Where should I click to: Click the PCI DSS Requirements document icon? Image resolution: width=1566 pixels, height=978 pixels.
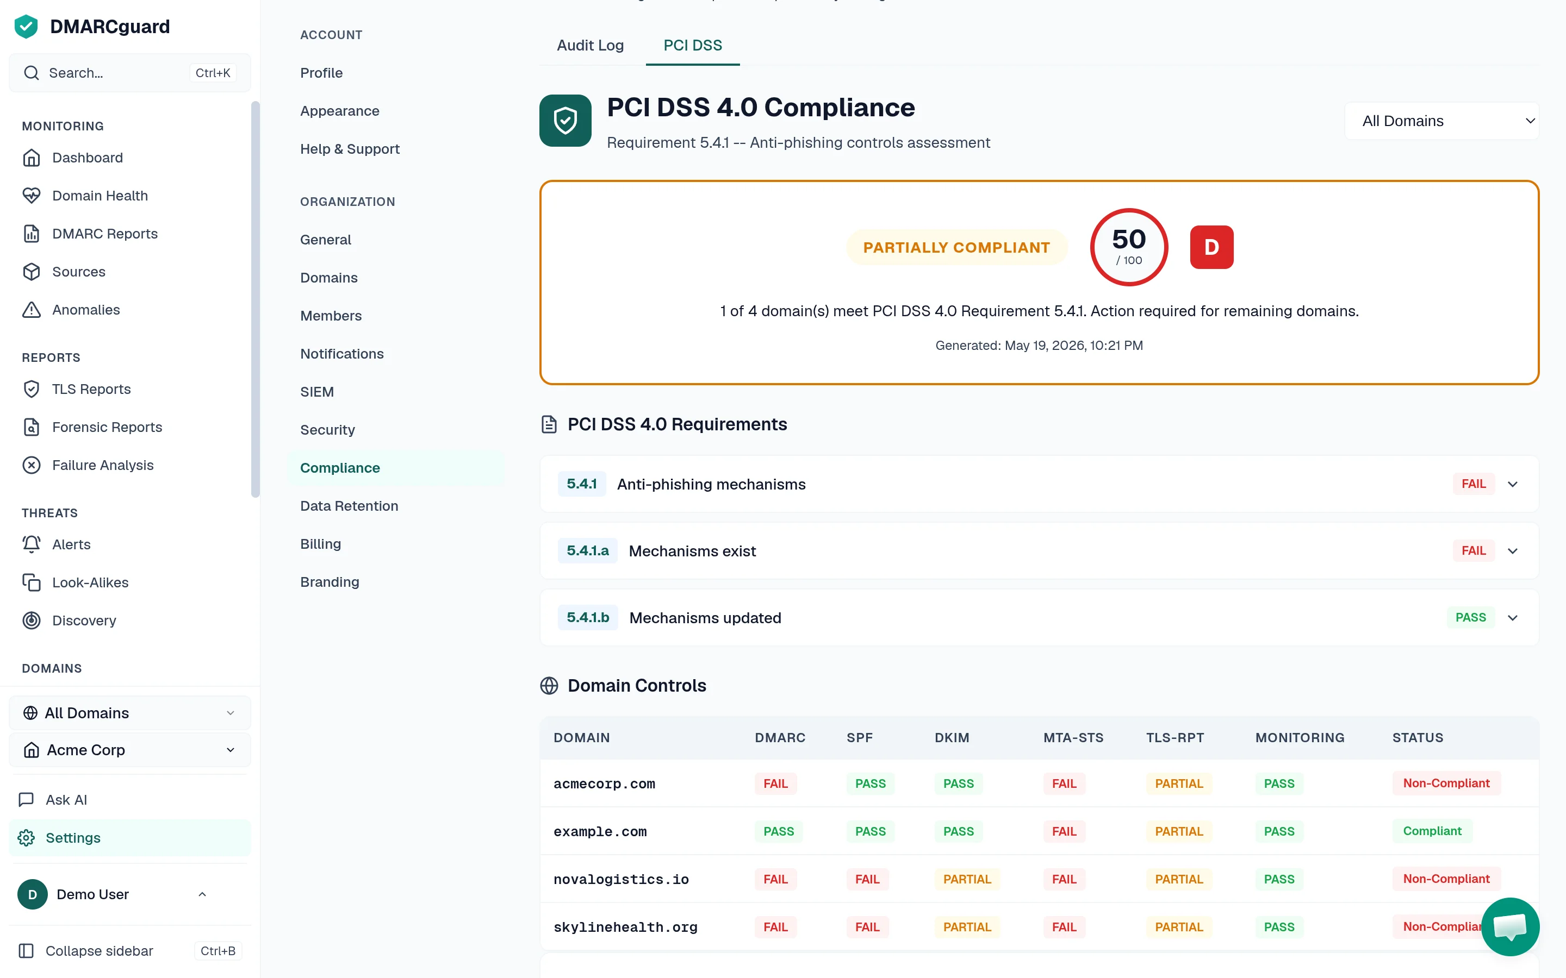pyautogui.click(x=549, y=424)
